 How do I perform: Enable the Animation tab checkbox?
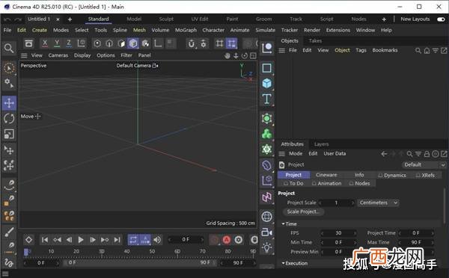pos(314,183)
